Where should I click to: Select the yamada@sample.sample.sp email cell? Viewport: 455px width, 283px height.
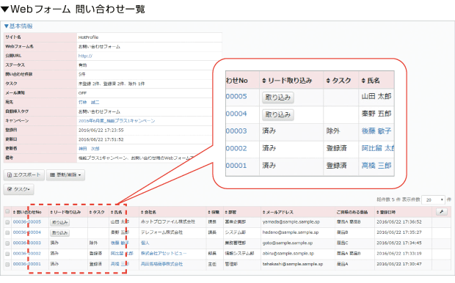[291, 222]
